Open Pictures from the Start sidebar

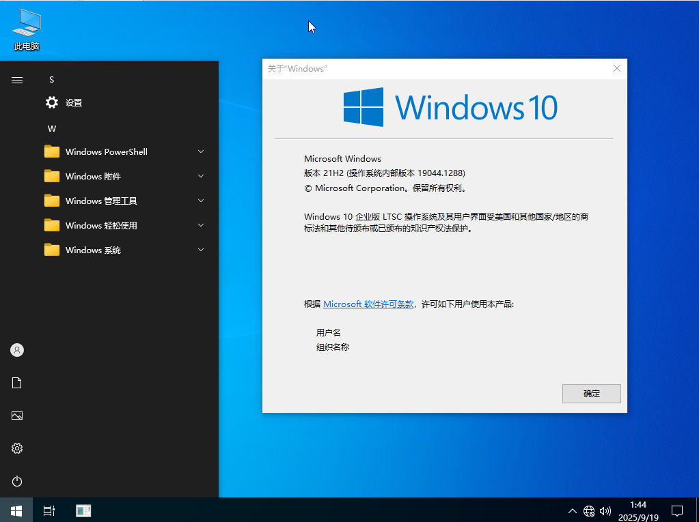click(x=17, y=416)
